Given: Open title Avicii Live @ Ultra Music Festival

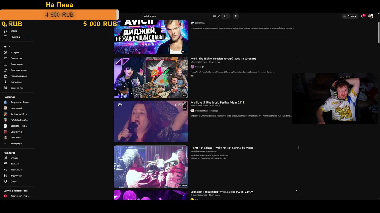Looking at the screenshot, I should click(217, 102).
